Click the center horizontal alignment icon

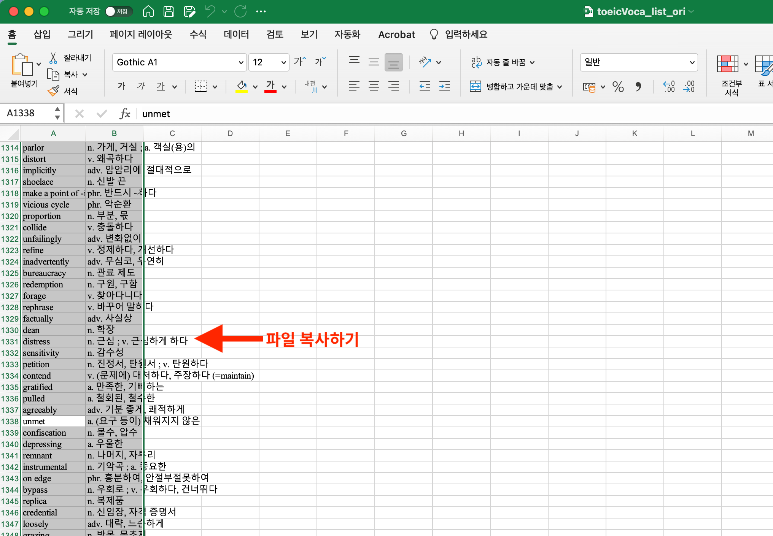click(374, 87)
